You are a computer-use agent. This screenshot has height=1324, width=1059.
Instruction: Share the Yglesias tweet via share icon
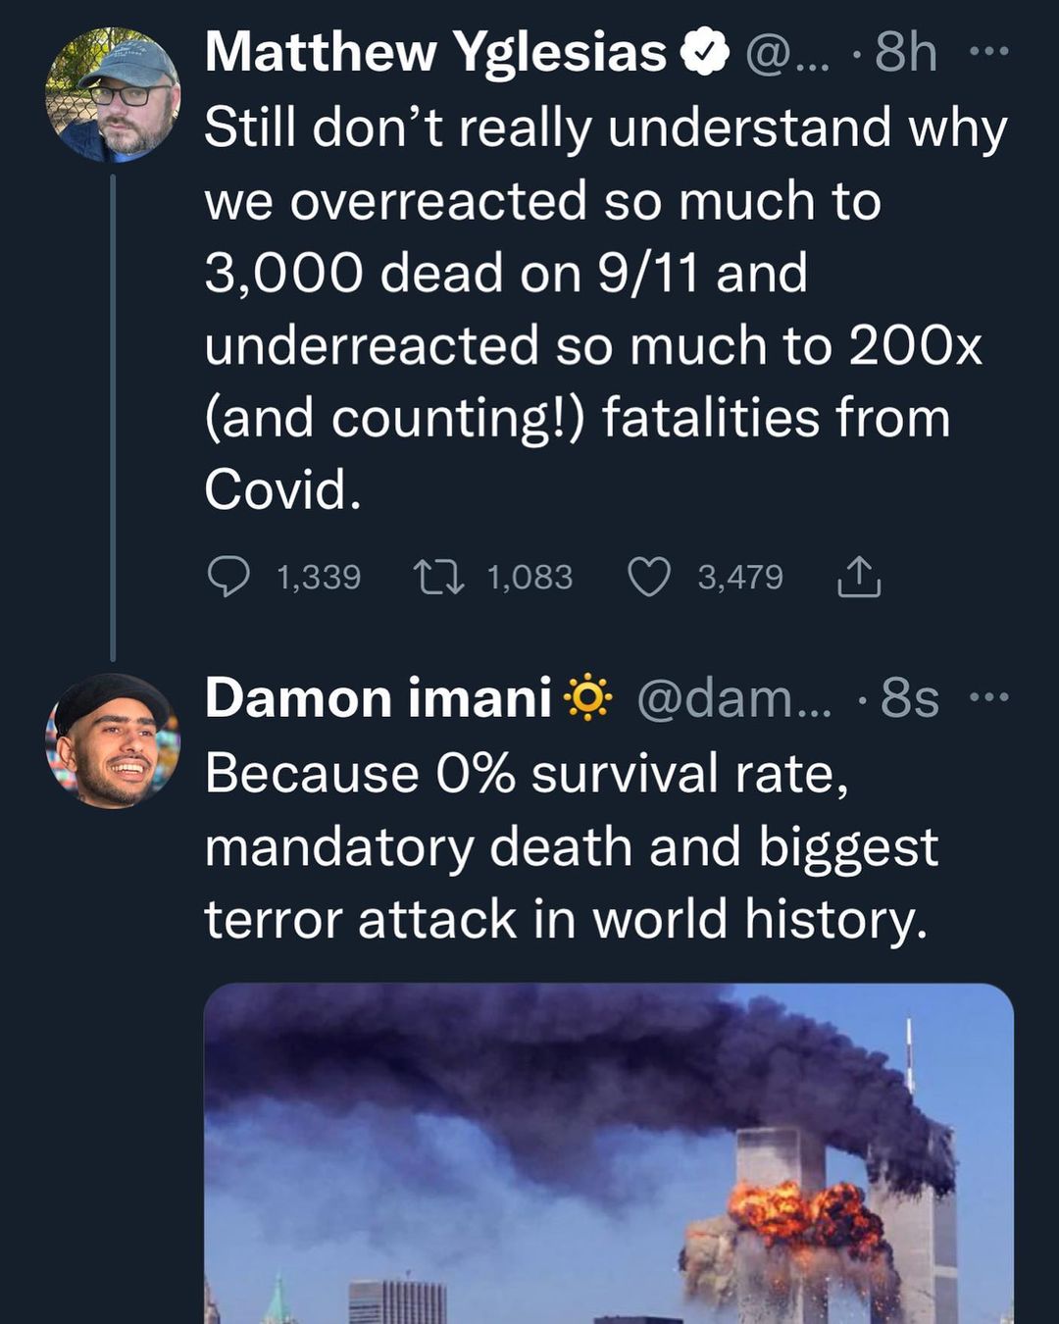pos(859,577)
